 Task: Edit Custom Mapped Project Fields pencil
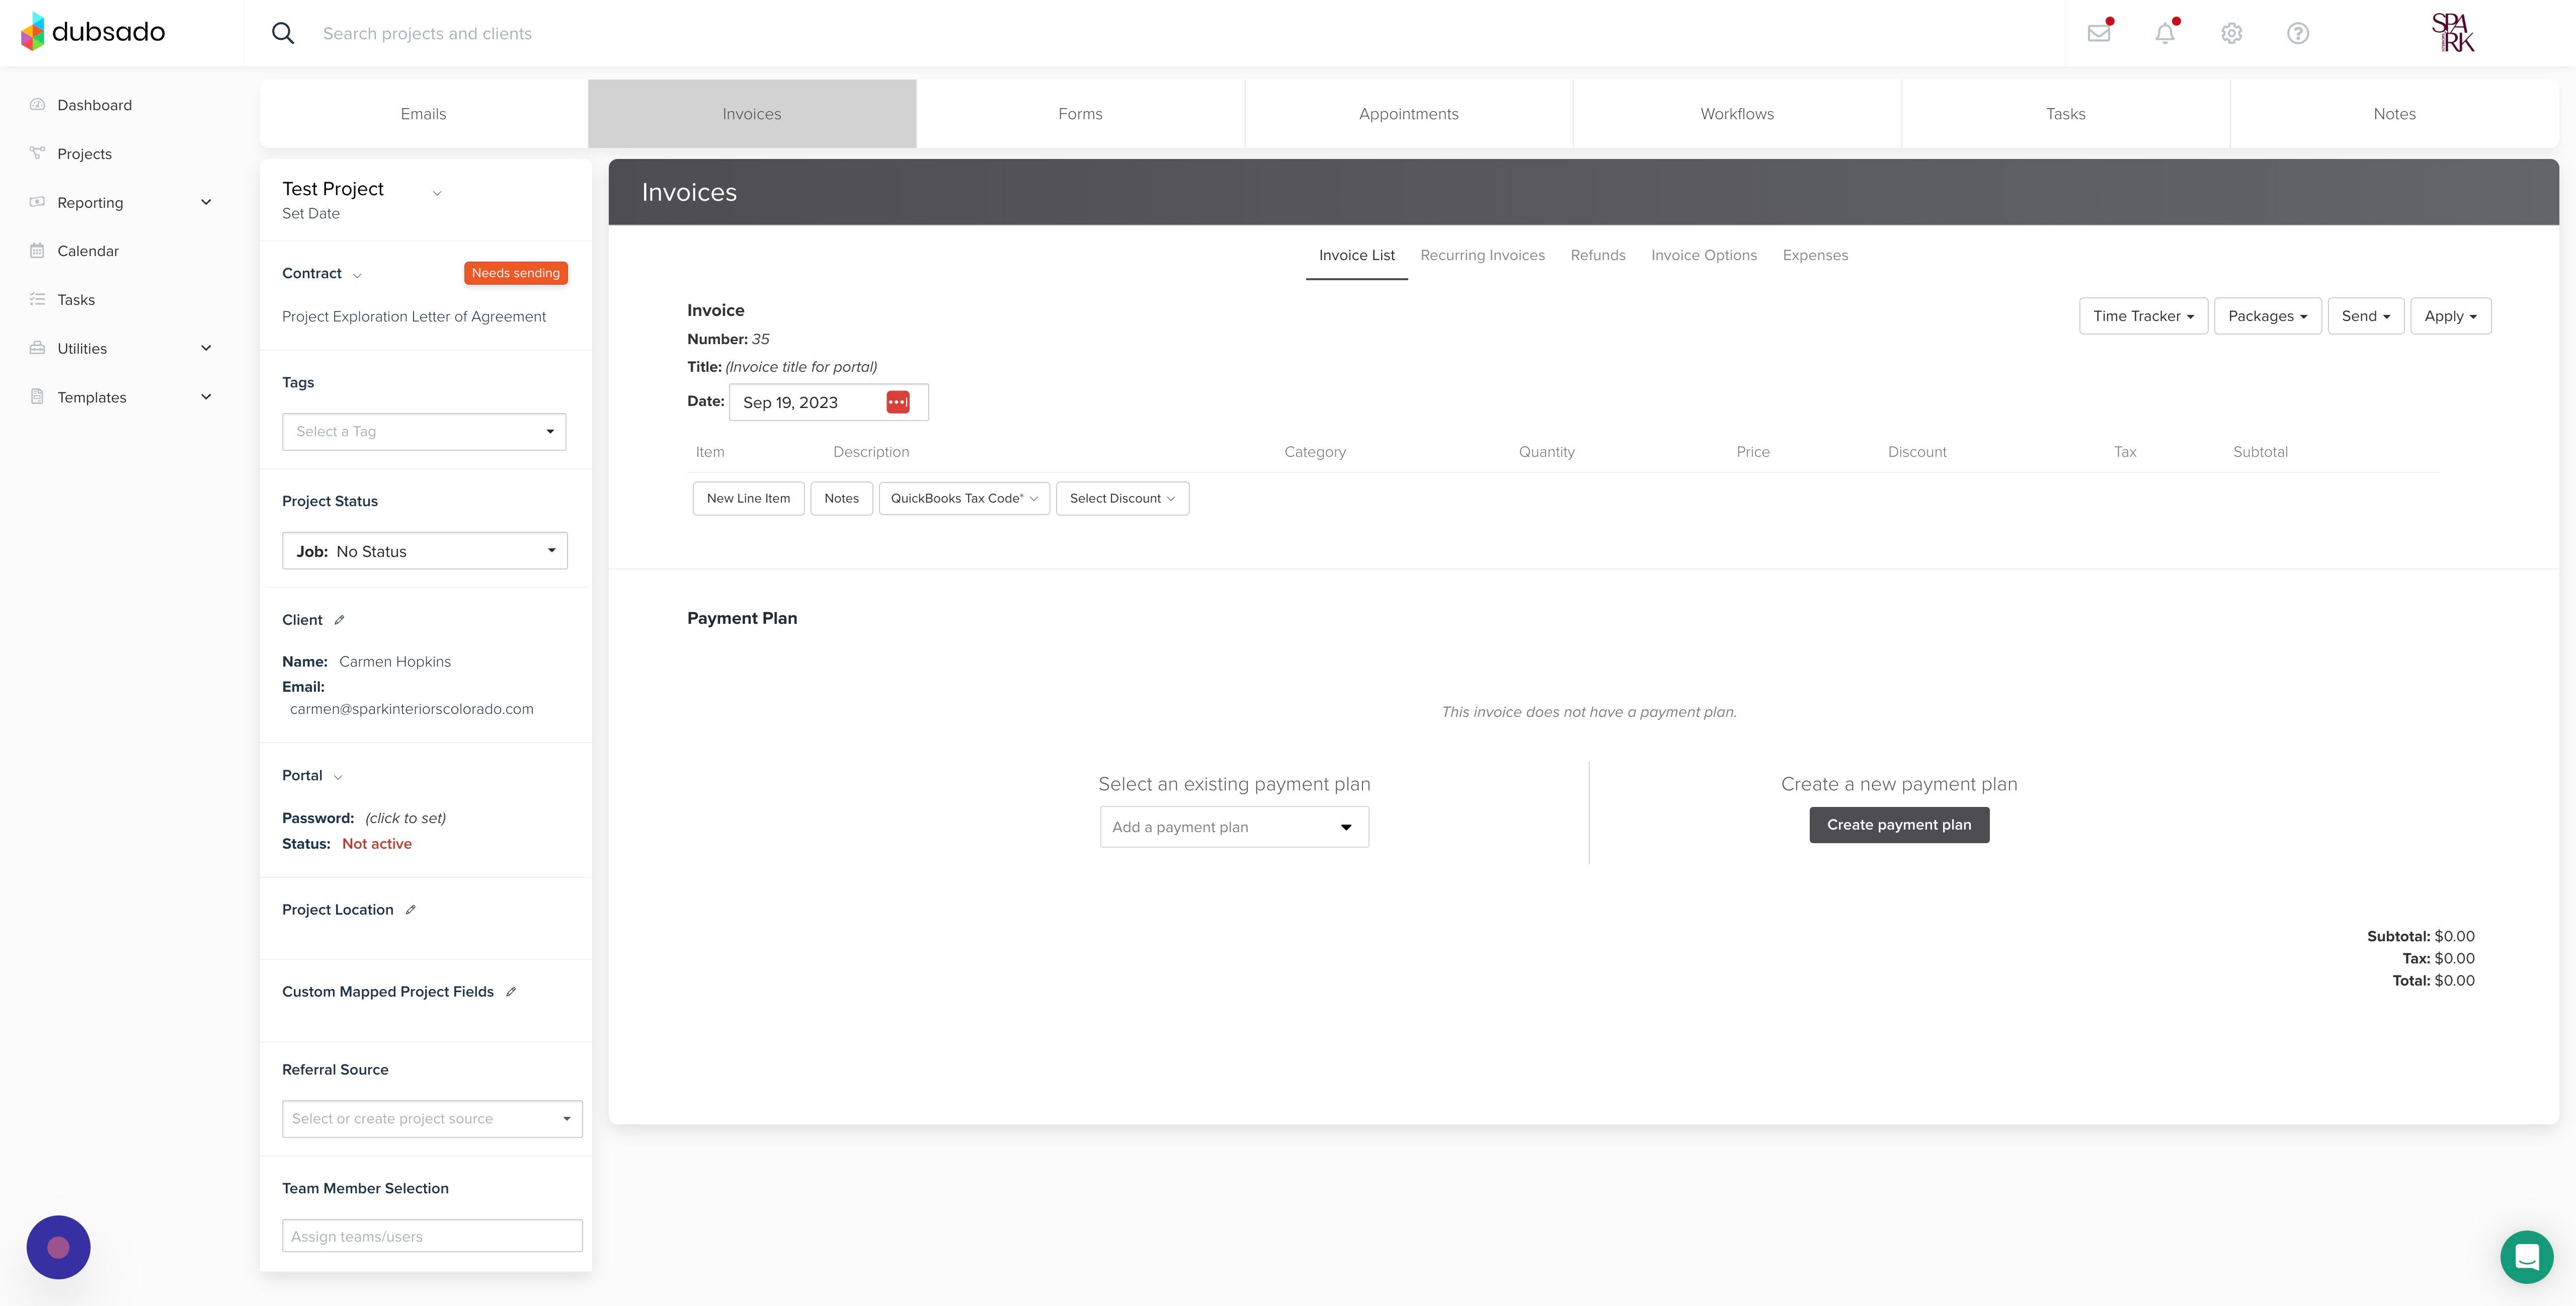pos(511,992)
